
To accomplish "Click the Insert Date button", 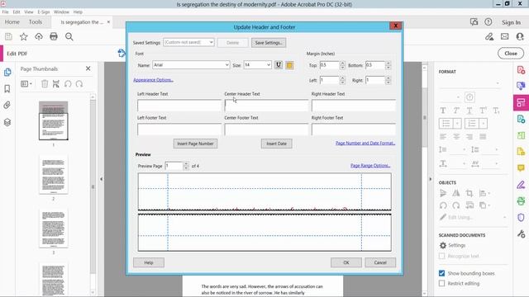I will click(x=277, y=144).
